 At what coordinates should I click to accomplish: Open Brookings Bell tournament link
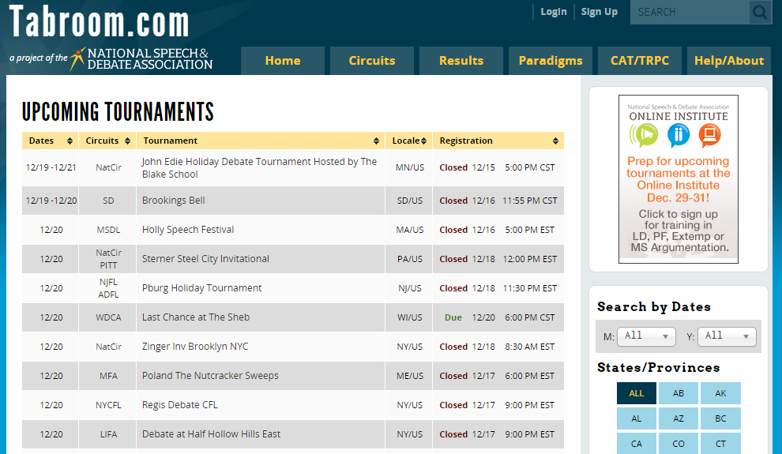(173, 201)
